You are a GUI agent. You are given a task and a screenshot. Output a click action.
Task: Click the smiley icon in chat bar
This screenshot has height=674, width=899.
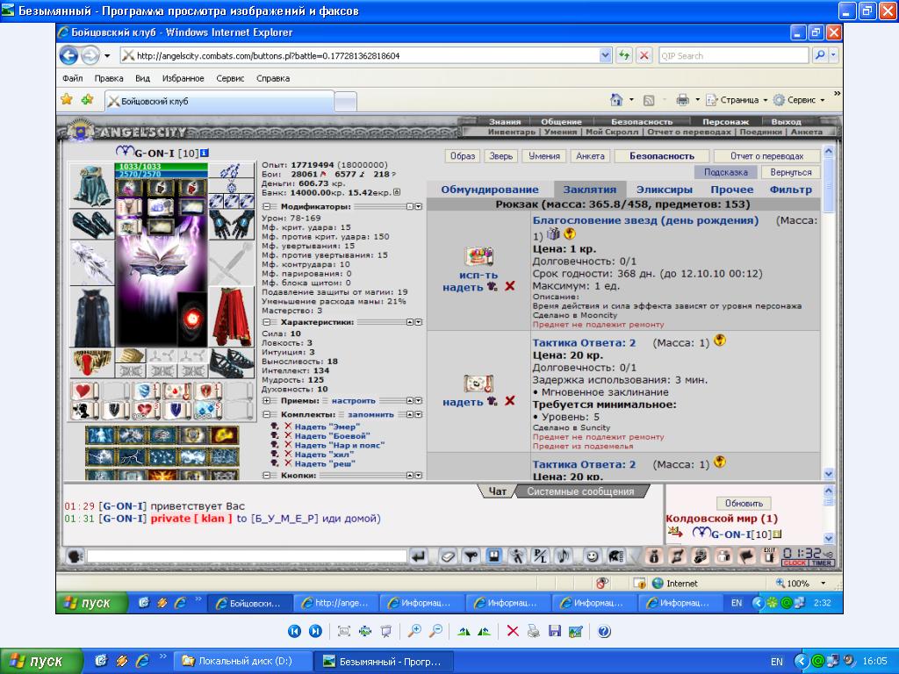pyautogui.click(x=593, y=556)
